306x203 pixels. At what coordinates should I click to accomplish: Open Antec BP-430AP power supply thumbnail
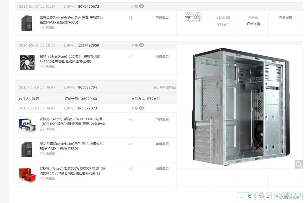click(x=27, y=125)
